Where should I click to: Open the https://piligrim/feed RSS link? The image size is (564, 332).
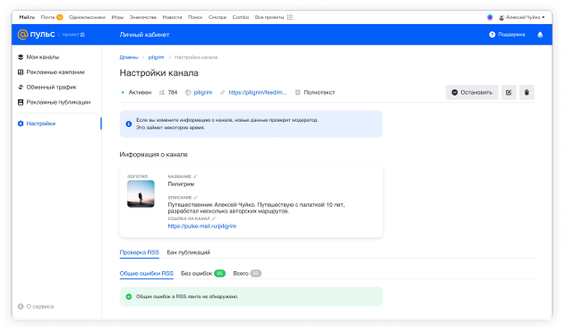click(x=254, y=92)
